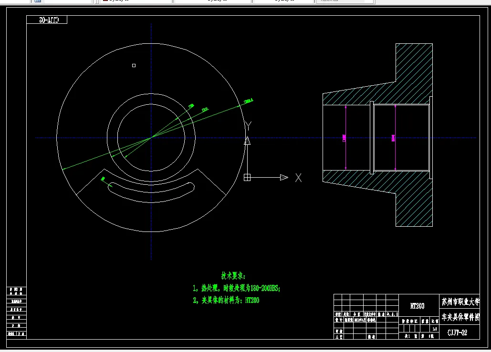Screen dimensions: 491x352
Task: Pick the small square marker inside the large circle
Action: 134,65
